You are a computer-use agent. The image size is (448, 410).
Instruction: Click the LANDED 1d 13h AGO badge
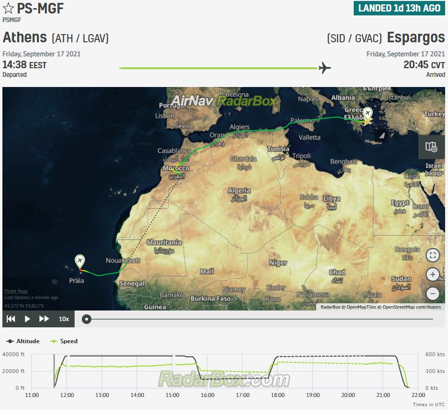pyautogui.click(x=399, y=8)
